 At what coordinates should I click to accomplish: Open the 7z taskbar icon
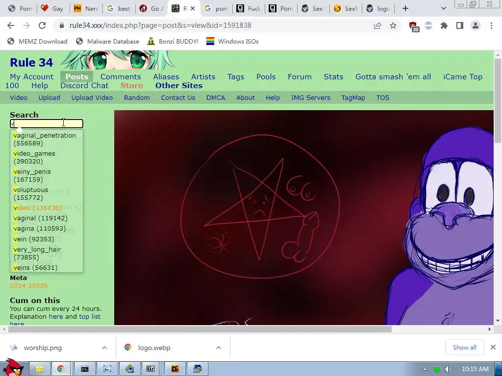click(x=151, y=369)
